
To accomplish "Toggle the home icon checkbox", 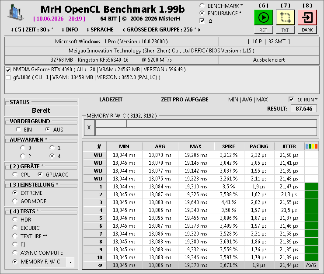I will coord(202,21).
